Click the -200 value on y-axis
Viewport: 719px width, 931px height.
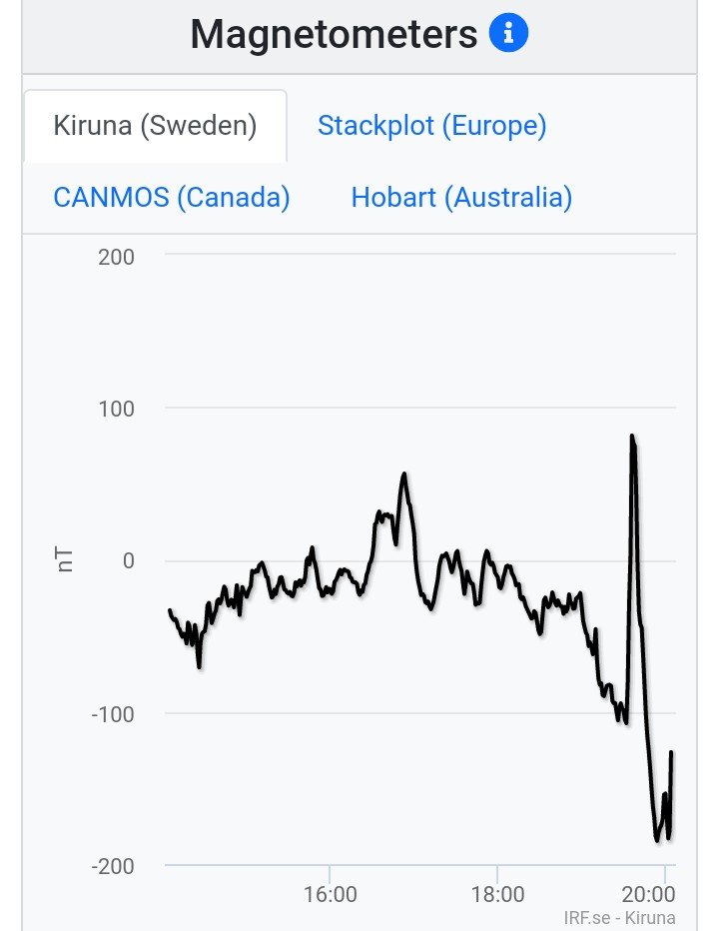click(x=112, y=865)
